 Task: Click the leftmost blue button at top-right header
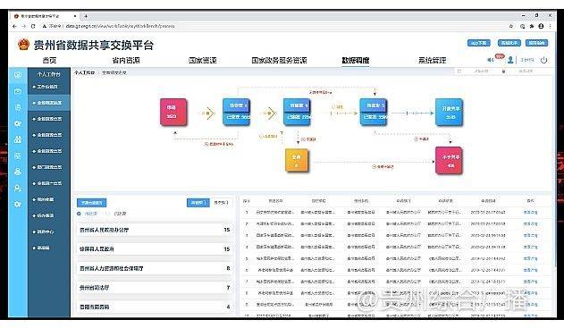(x=479, y=43)
